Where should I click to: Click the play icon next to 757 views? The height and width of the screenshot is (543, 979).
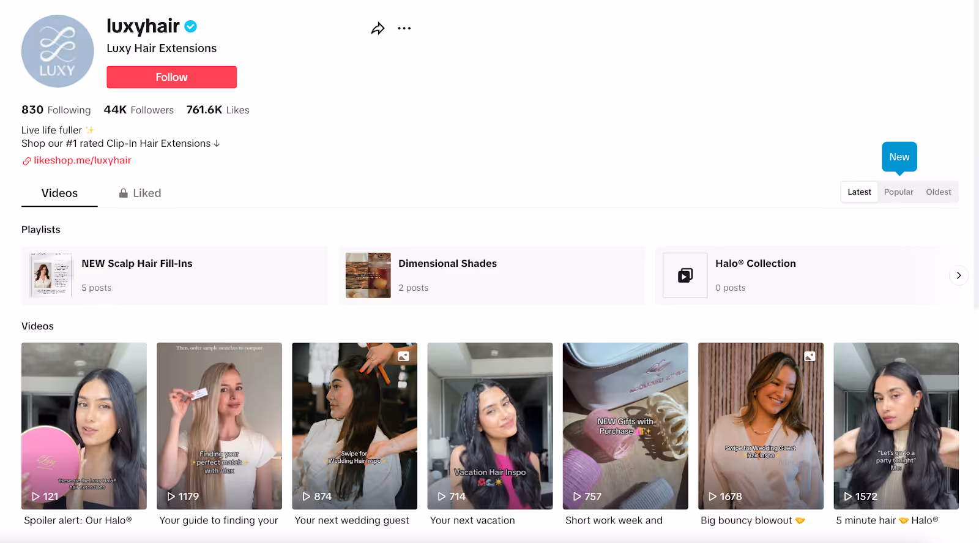(x=577, y=496)
